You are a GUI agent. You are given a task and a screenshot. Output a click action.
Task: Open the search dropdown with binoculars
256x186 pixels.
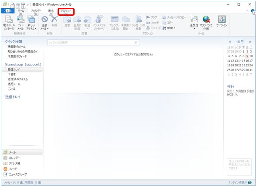[x=169, y=28]
